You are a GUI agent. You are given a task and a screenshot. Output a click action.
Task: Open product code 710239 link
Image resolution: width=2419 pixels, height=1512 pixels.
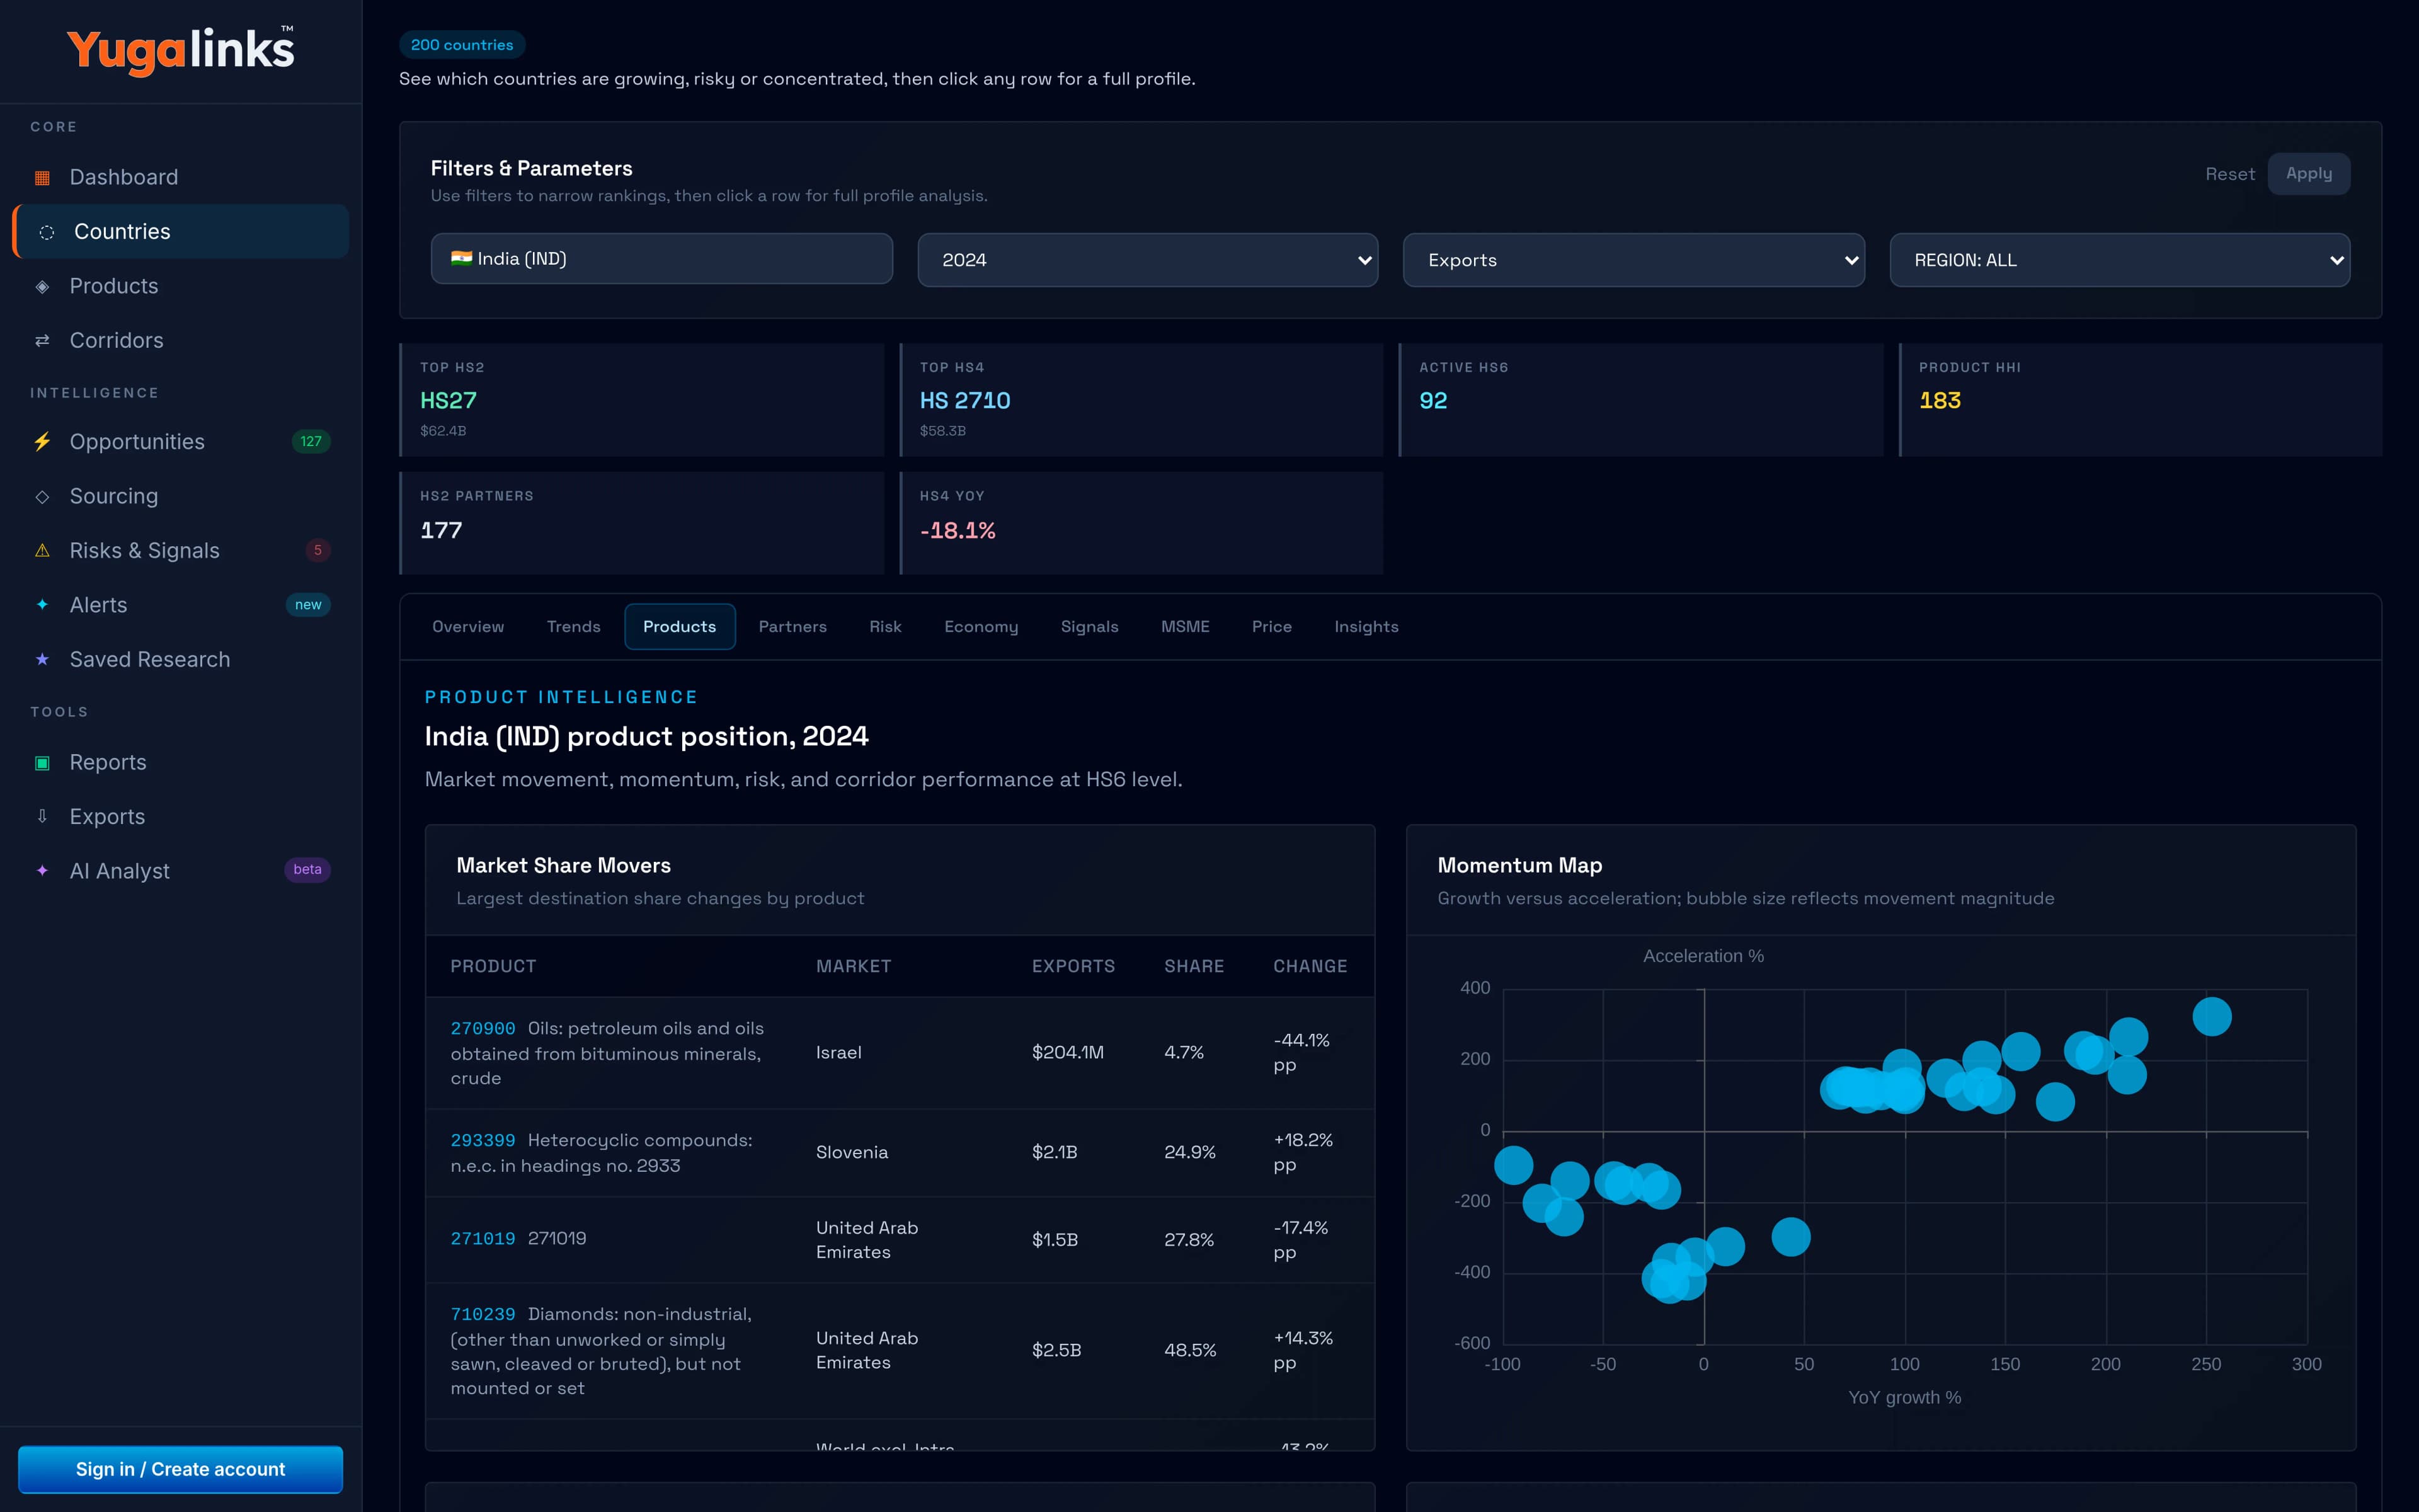click(x=483, y=1315)
